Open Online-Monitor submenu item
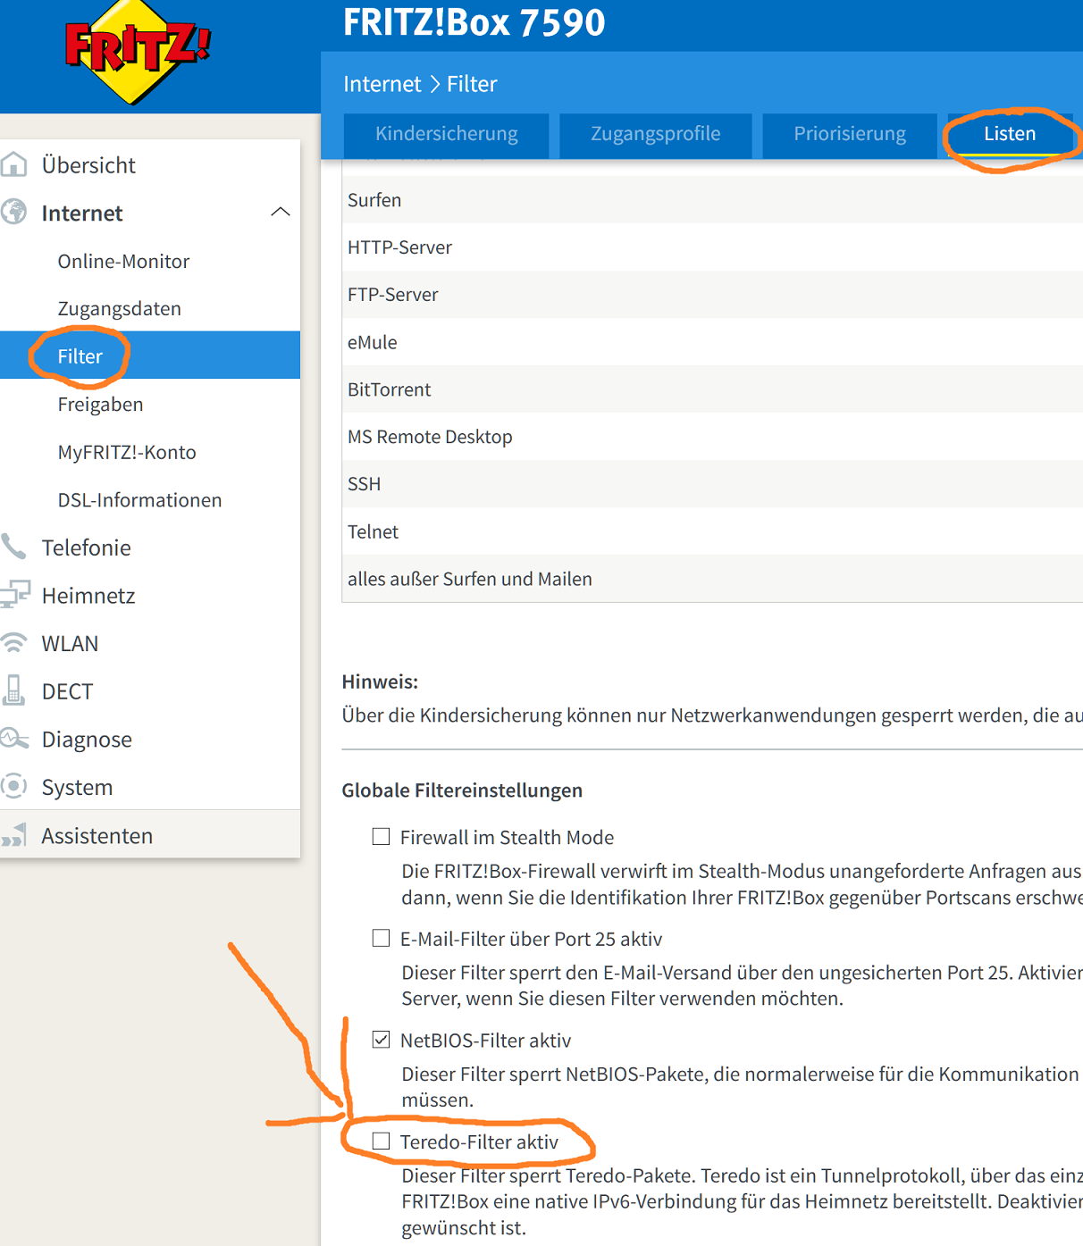 click(x=123, y=262)
